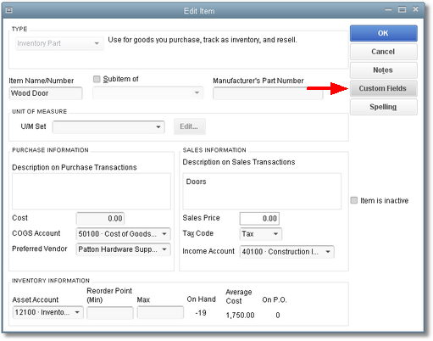Select the Reorder Point (Min) field

click(110, 313)
